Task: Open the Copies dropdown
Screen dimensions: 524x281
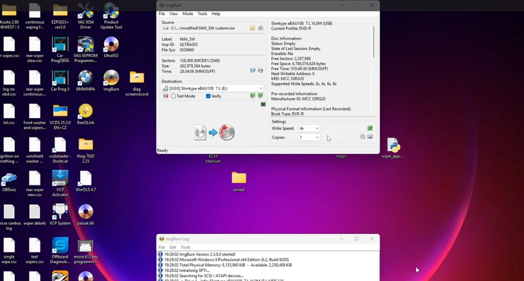Action: pos(317,137)
